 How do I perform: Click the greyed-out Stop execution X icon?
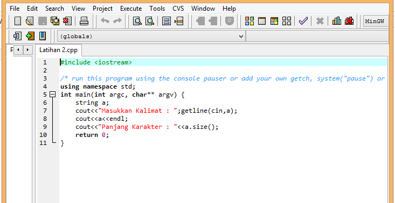click(x=320, y=21)
